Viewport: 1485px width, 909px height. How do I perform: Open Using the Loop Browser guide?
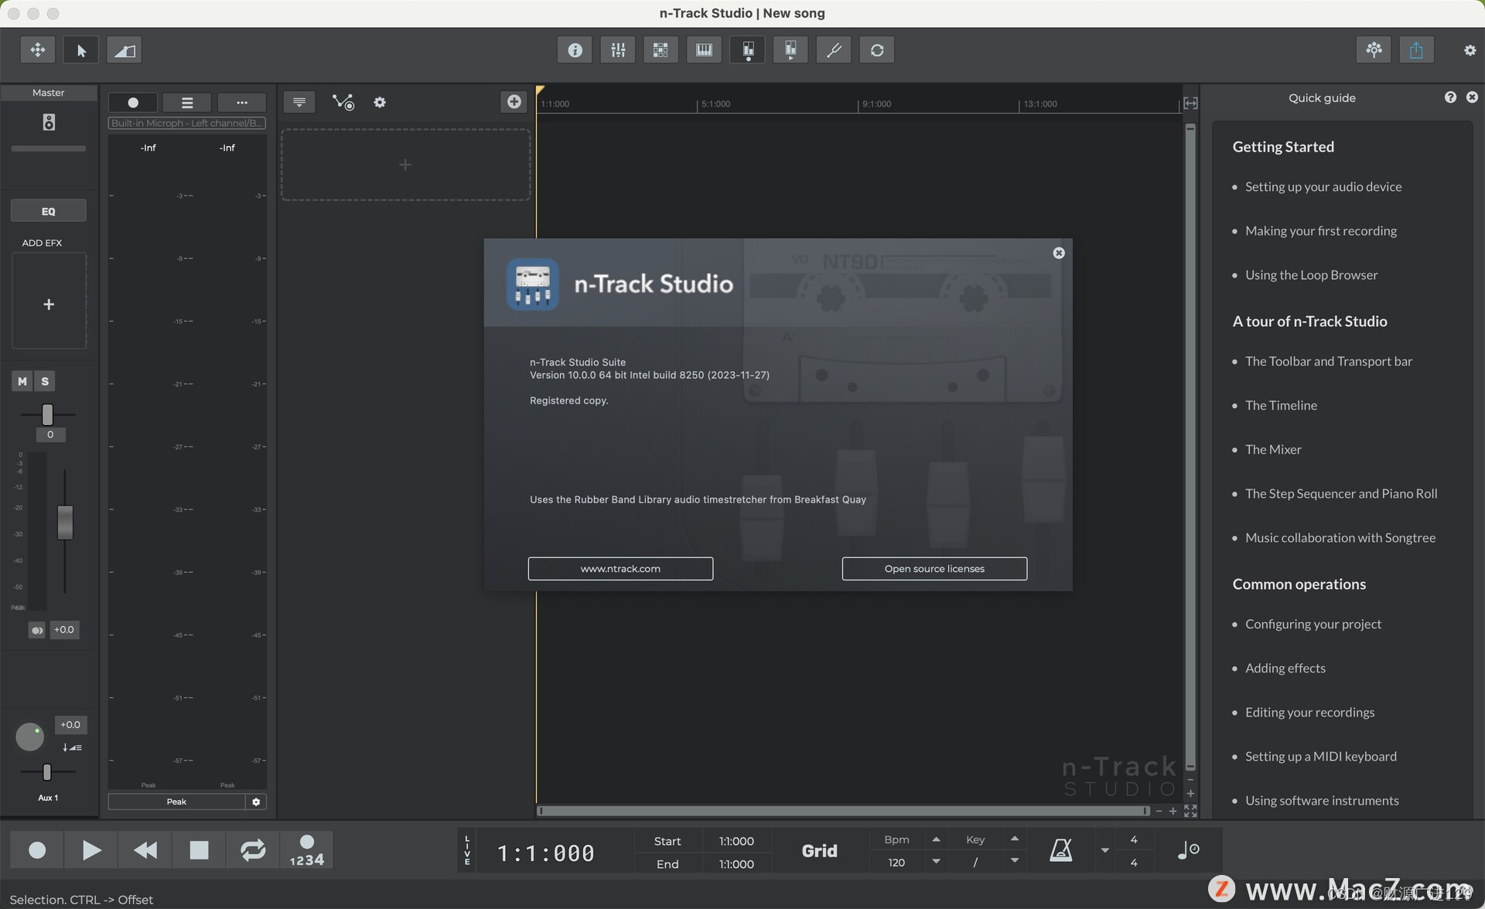pos(1311,274)
